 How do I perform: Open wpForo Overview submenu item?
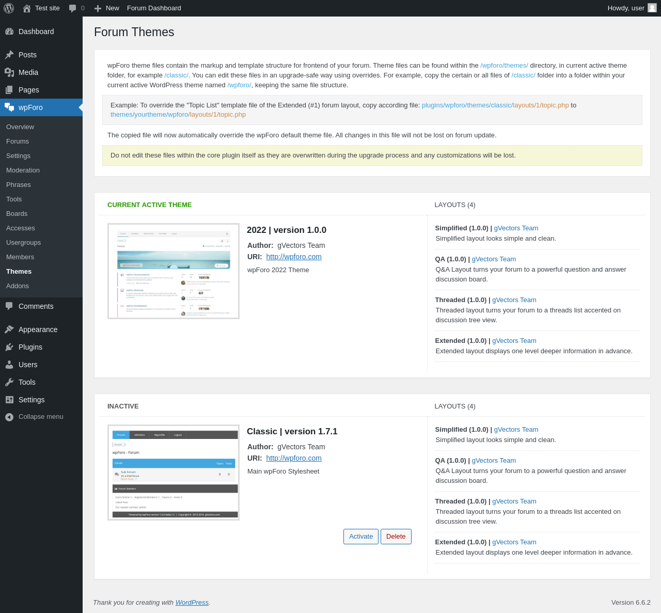pyautogui.click(x=20, y=127)
